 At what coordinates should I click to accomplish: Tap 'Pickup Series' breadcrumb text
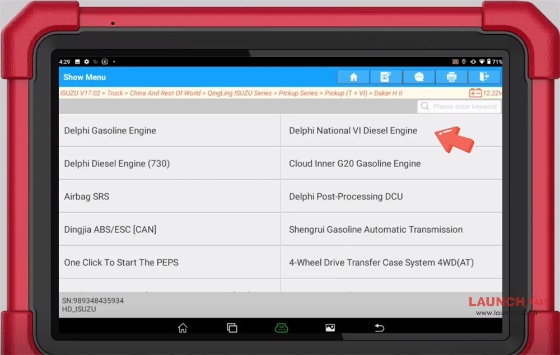click(x=298, y=93)
